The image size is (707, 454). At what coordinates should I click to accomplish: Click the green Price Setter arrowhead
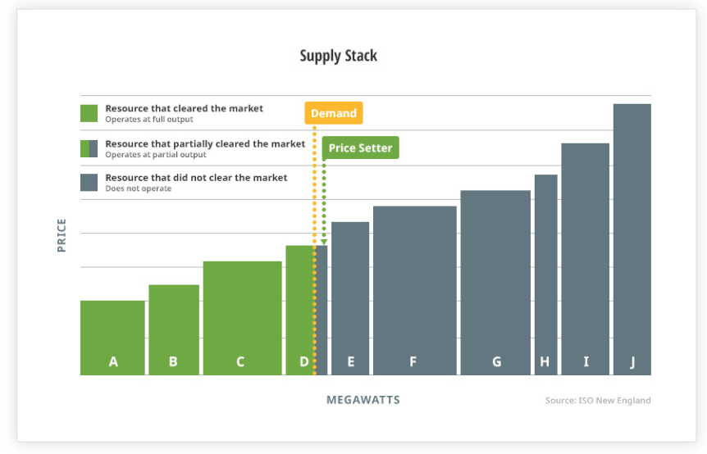coord(324,242)
